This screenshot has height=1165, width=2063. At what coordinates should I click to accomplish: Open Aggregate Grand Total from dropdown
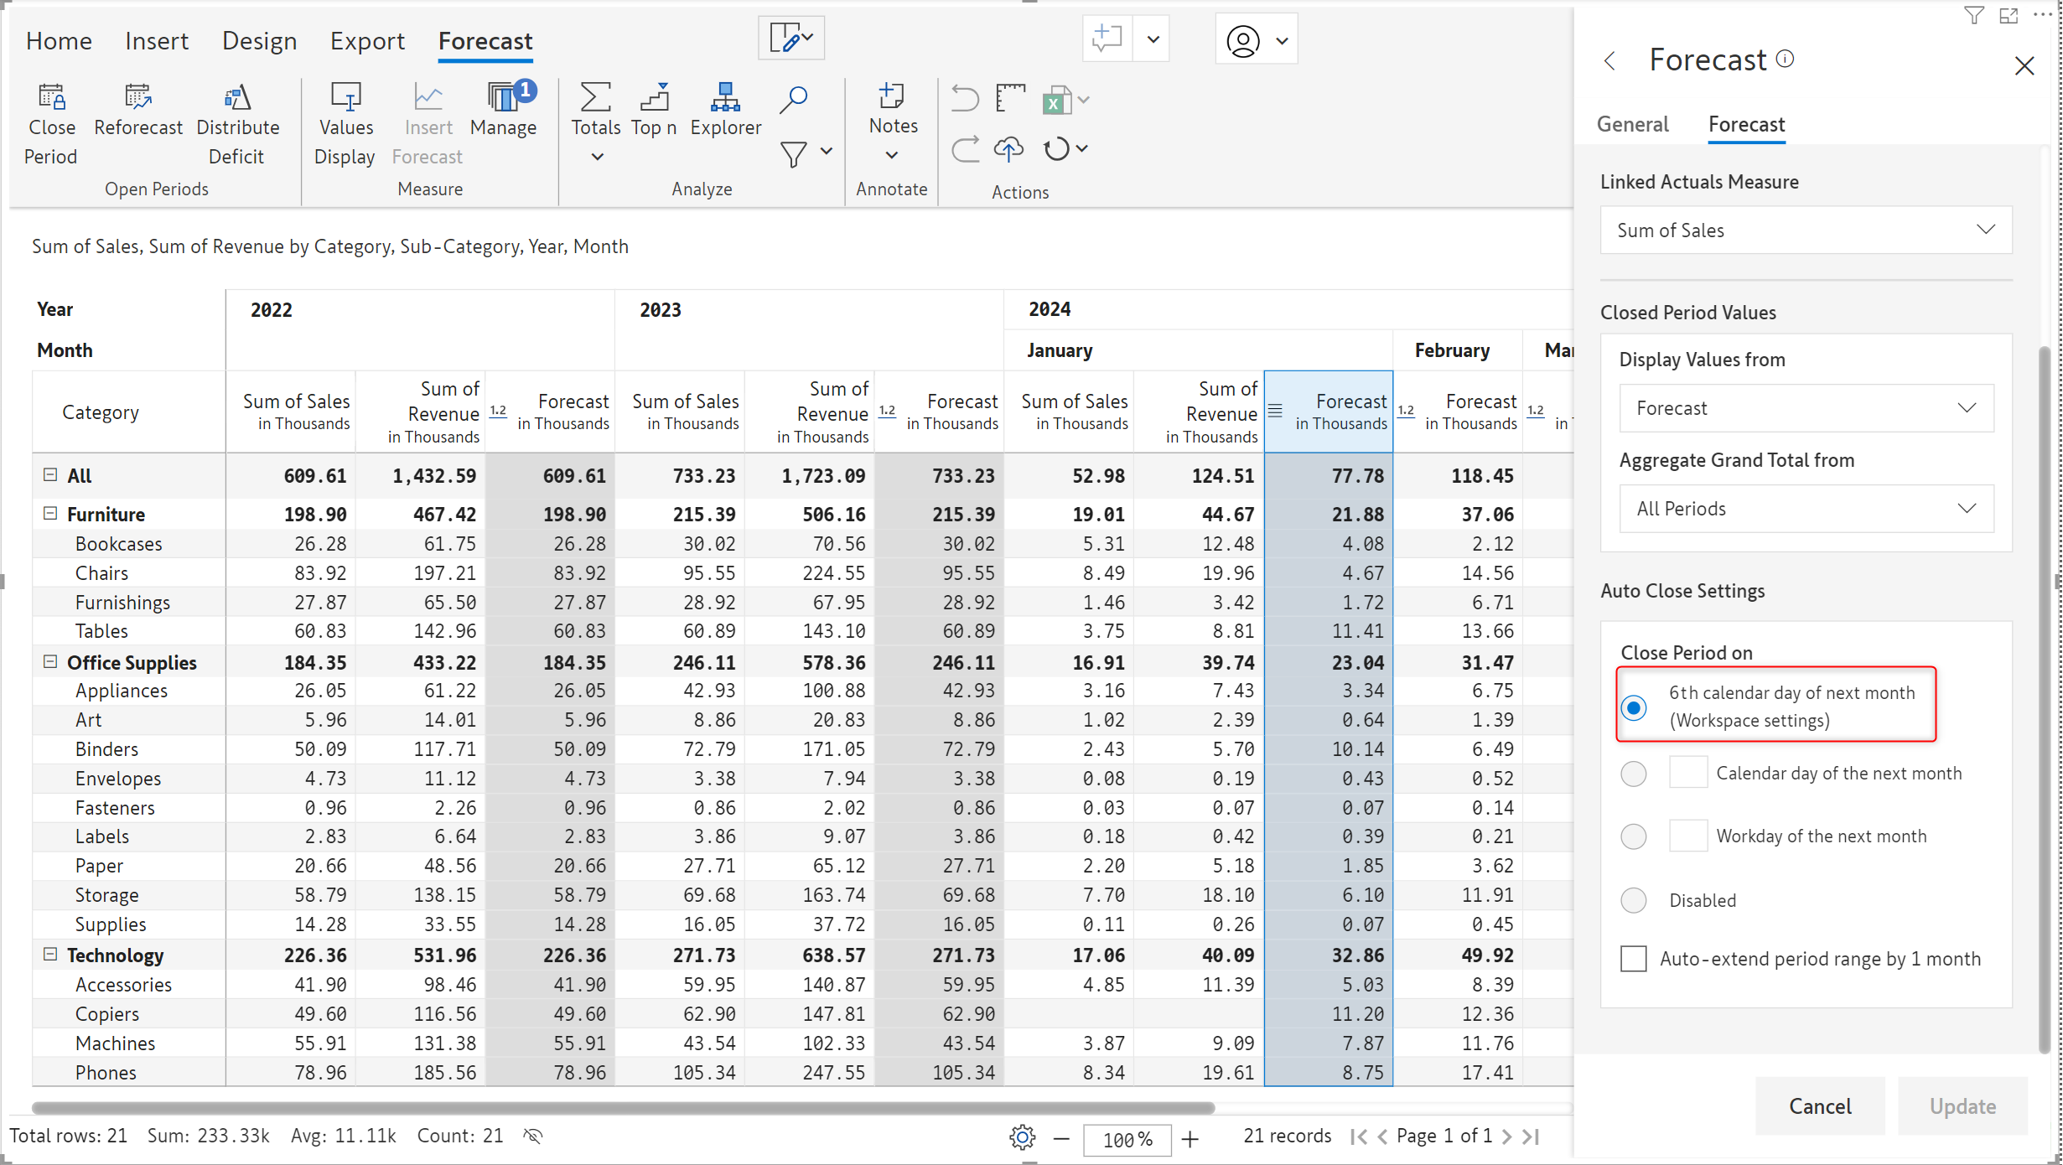tap(1806, 509)
